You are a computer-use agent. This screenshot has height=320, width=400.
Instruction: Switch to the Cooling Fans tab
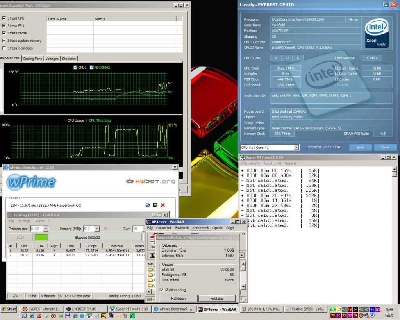[x=32, y=59]
